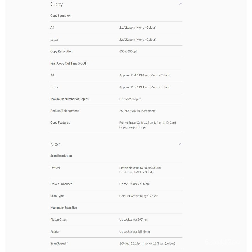Screen dimensions: 252x252
Task: Click the Copy Speed A4 label
Action: [60, 16]
